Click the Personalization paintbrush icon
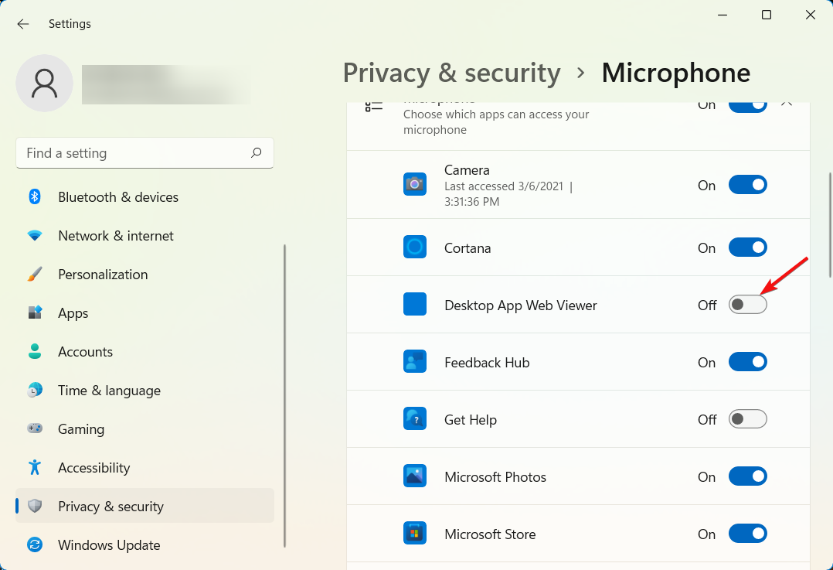 click(35, 275)
